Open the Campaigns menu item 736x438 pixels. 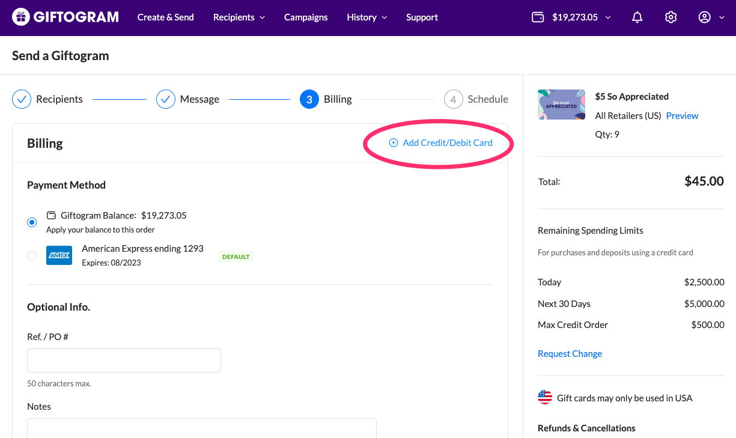click(x=306, y=17)
